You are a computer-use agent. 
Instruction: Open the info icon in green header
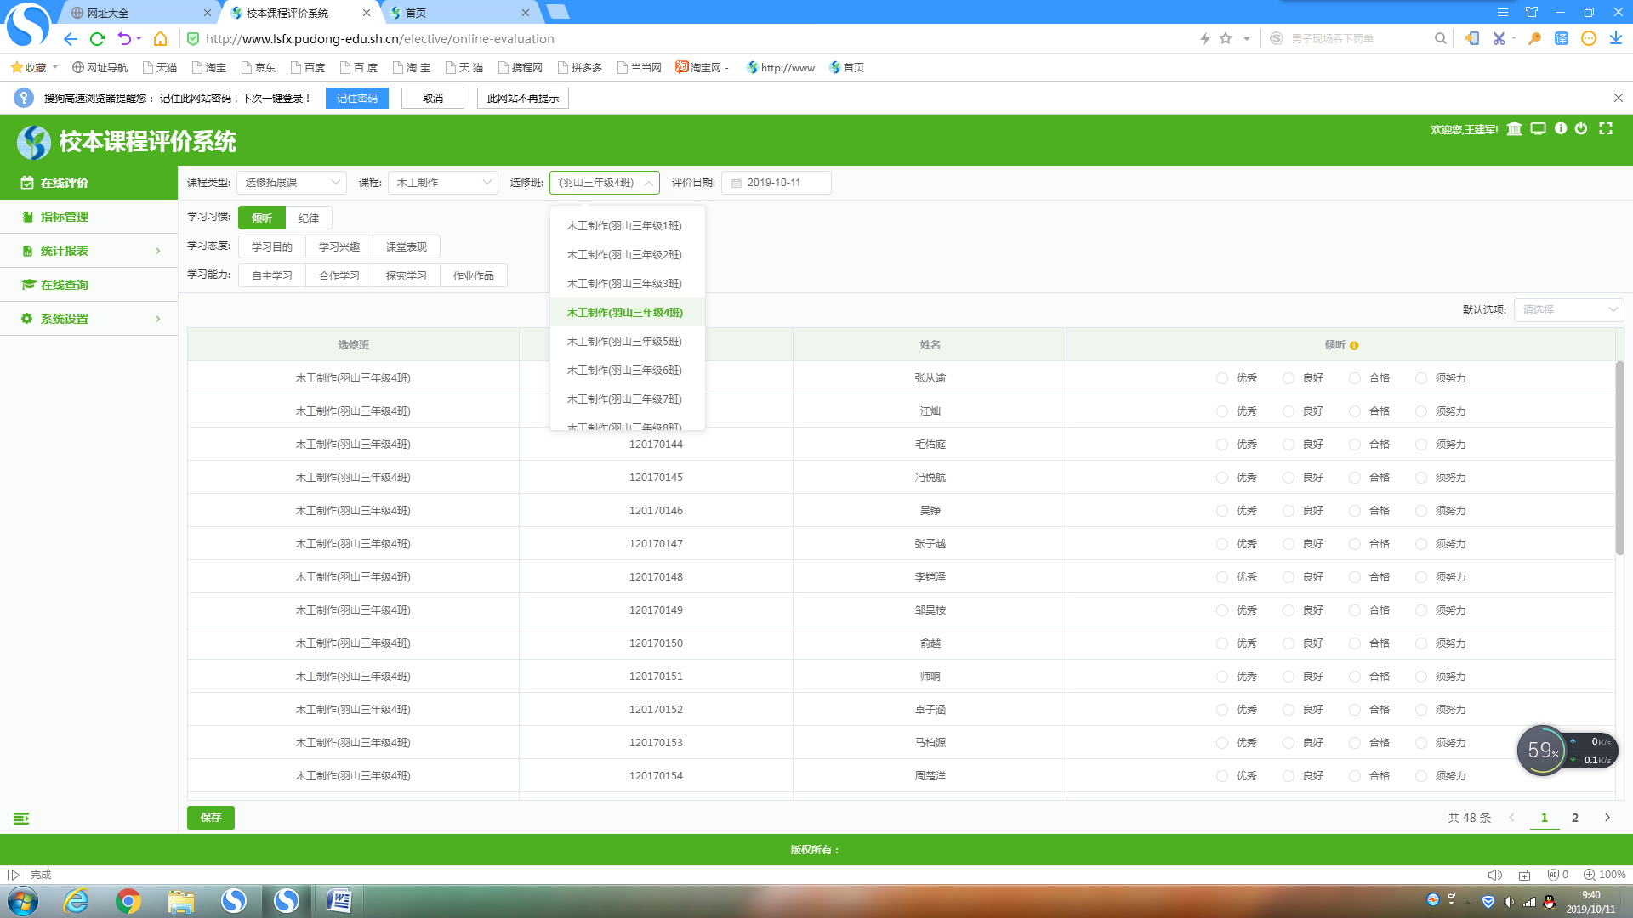coord(1561,128)
